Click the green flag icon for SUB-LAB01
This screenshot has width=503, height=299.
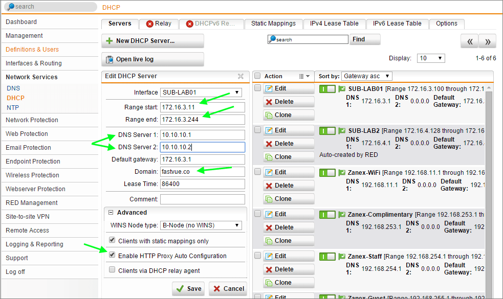point(342,89)
